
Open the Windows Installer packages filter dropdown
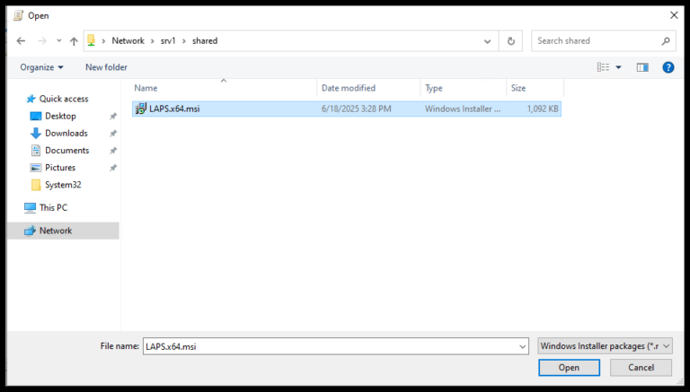coord(605,346)
